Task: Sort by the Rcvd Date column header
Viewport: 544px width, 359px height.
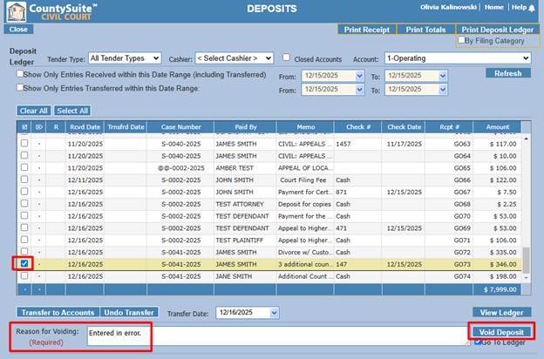Action: click(85, 127)
